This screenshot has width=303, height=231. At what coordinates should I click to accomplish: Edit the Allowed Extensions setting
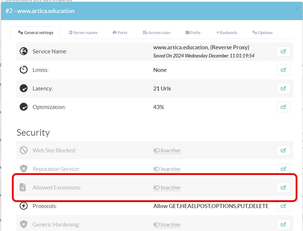(283, 187)
